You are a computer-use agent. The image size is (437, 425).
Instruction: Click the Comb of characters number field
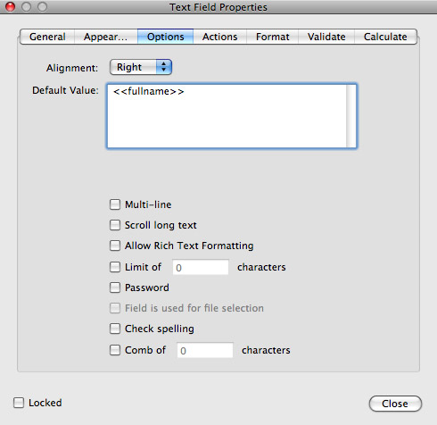(205, 350)
